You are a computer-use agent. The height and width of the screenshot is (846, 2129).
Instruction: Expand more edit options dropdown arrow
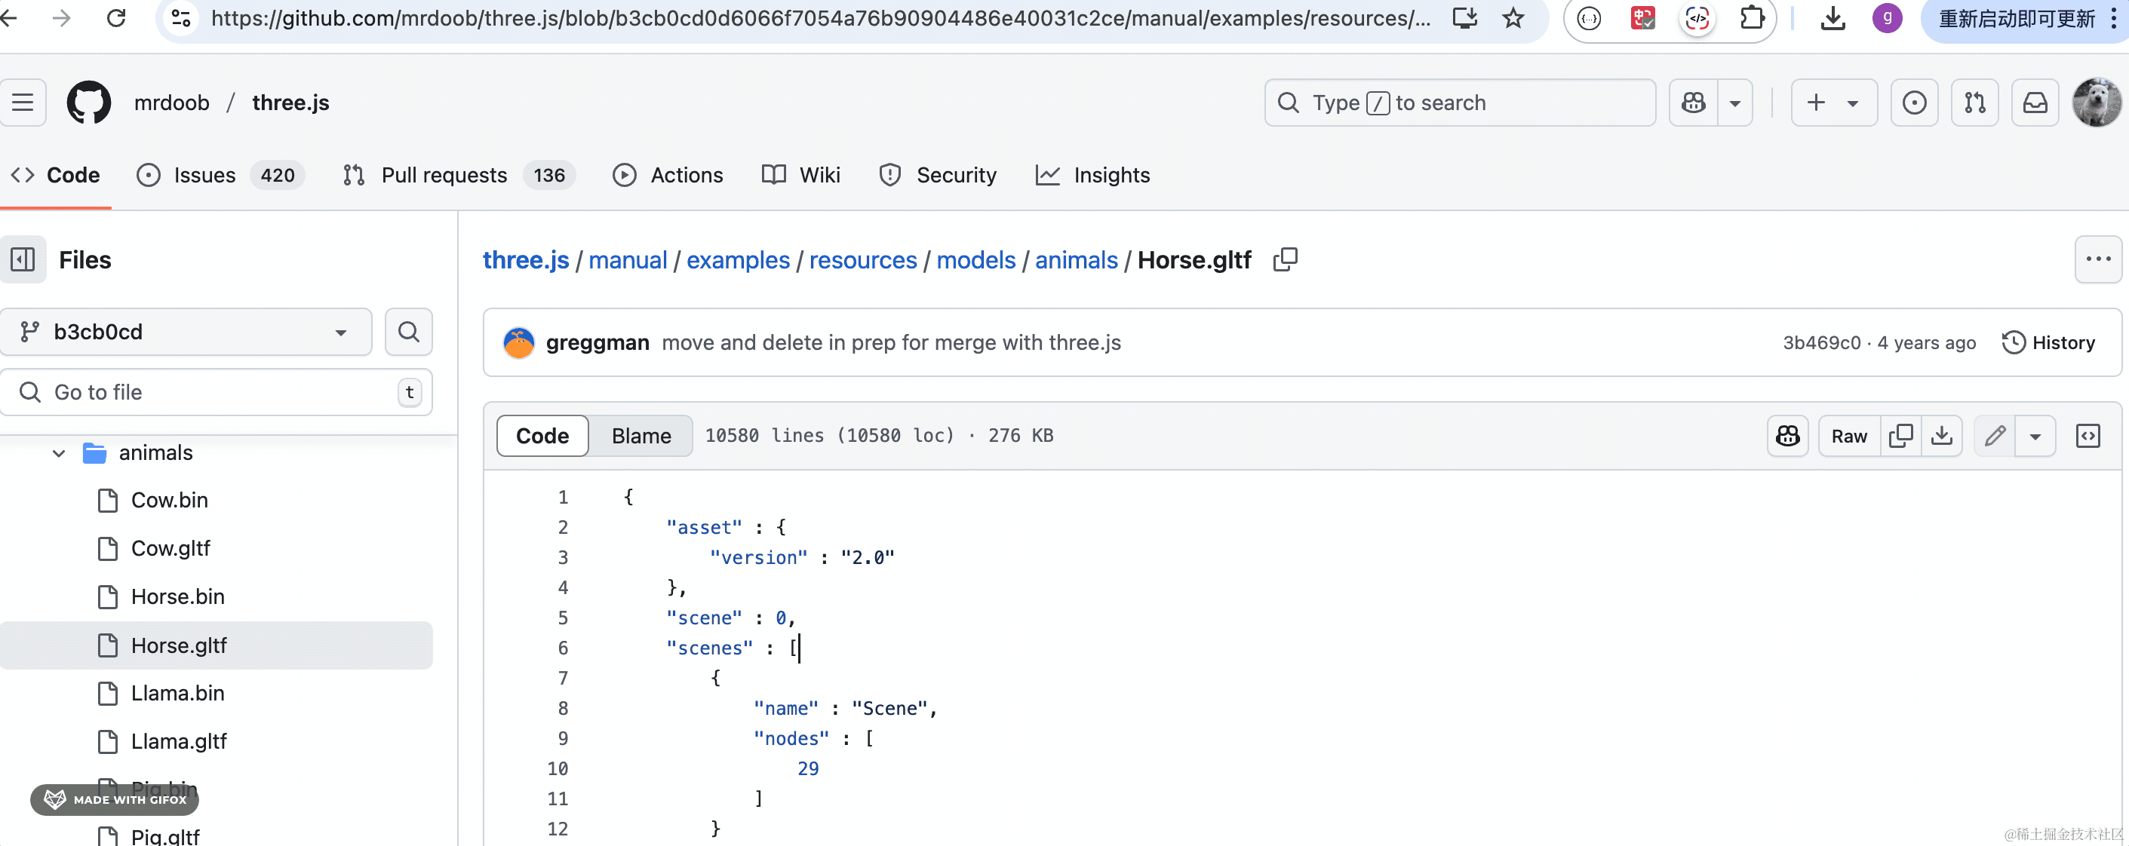(2035, 435)
